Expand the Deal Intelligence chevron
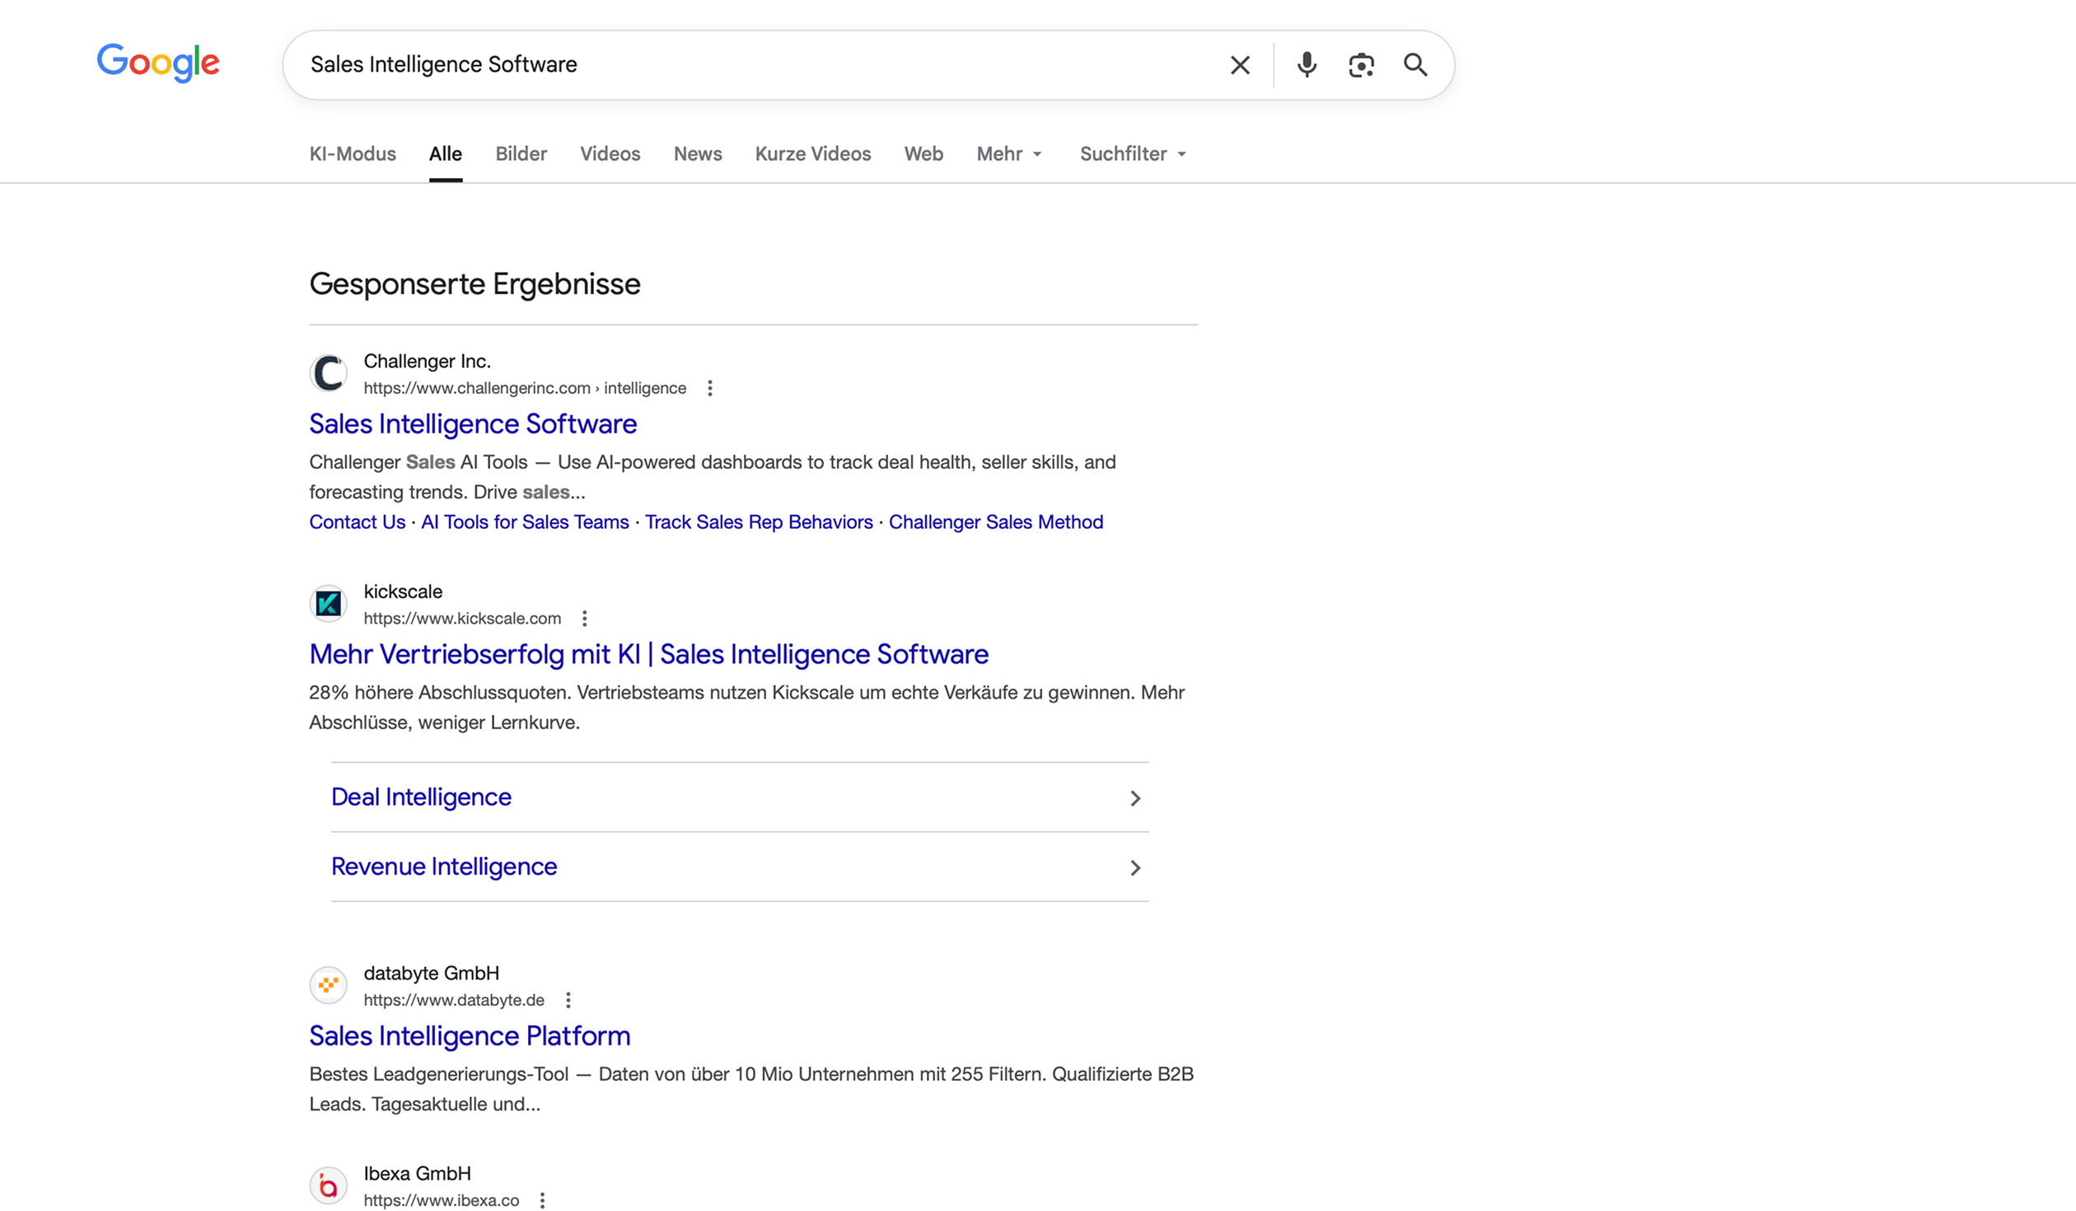The height and width of the screenshot is (1211, 2076). coord(1135,798)
